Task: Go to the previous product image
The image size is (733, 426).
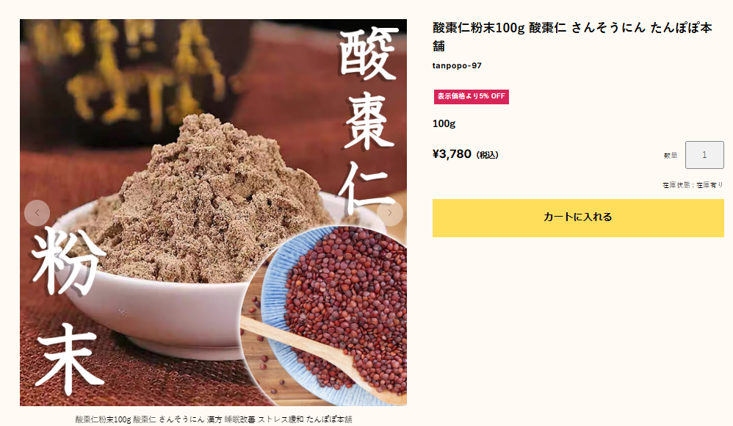Action: [37, 213]
